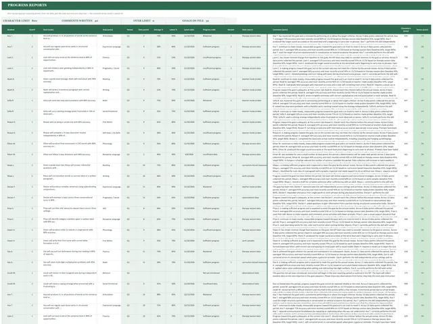Click the Status (auto) column header
Screen dimensions: 433x324
422,30
